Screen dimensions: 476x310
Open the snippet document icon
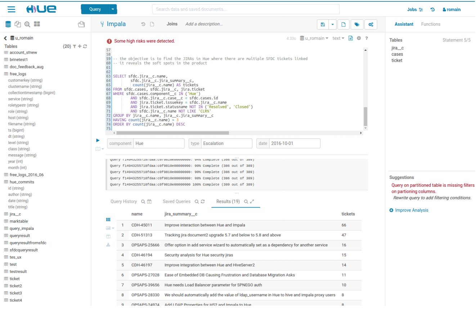(x=351, y=38)
